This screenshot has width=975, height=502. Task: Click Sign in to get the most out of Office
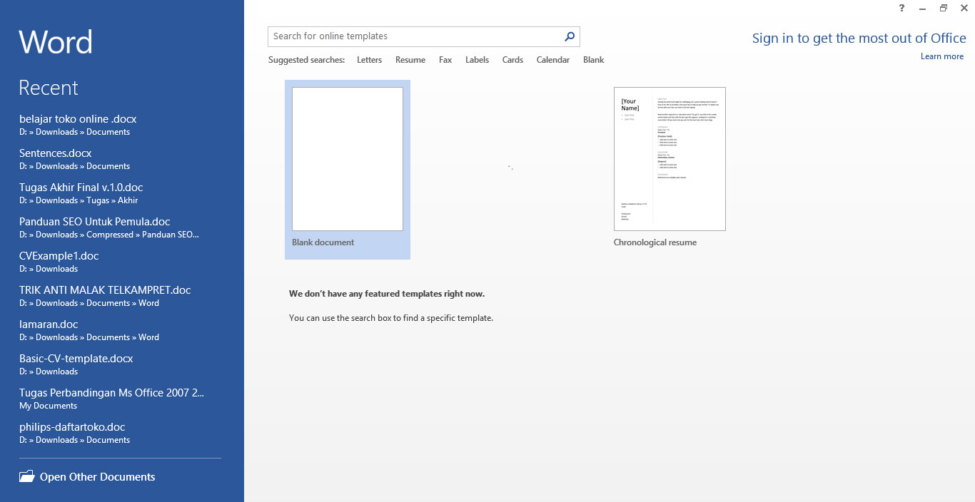pos(859,39)
